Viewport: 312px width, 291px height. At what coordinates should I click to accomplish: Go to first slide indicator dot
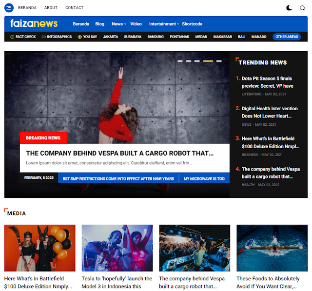[180, 61]
